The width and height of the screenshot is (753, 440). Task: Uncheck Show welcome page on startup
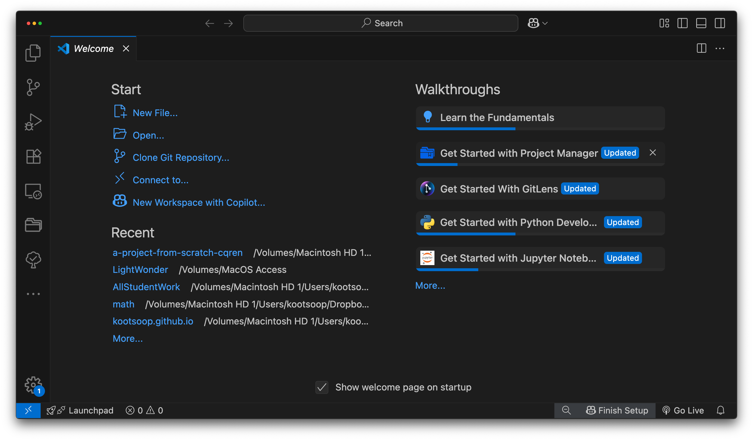pos(322,388)
